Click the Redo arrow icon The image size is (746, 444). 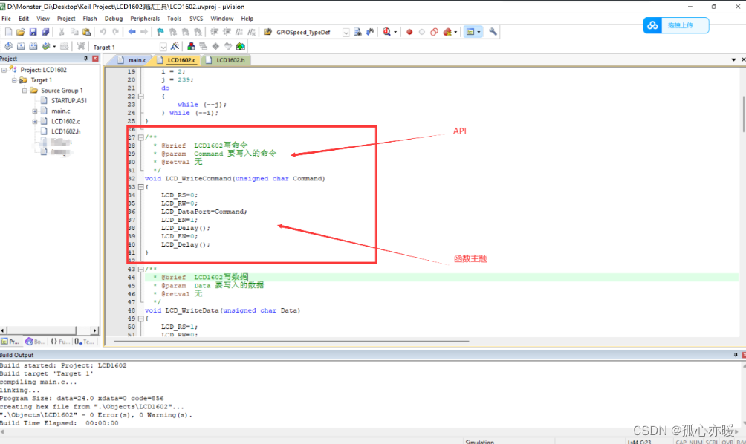(x=115, y=32)
